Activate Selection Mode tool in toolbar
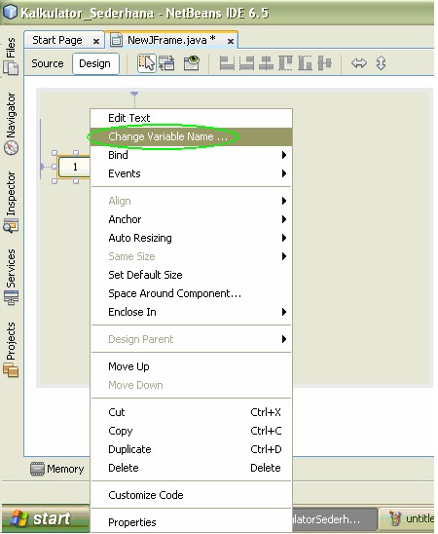 [x=147, y=63]
